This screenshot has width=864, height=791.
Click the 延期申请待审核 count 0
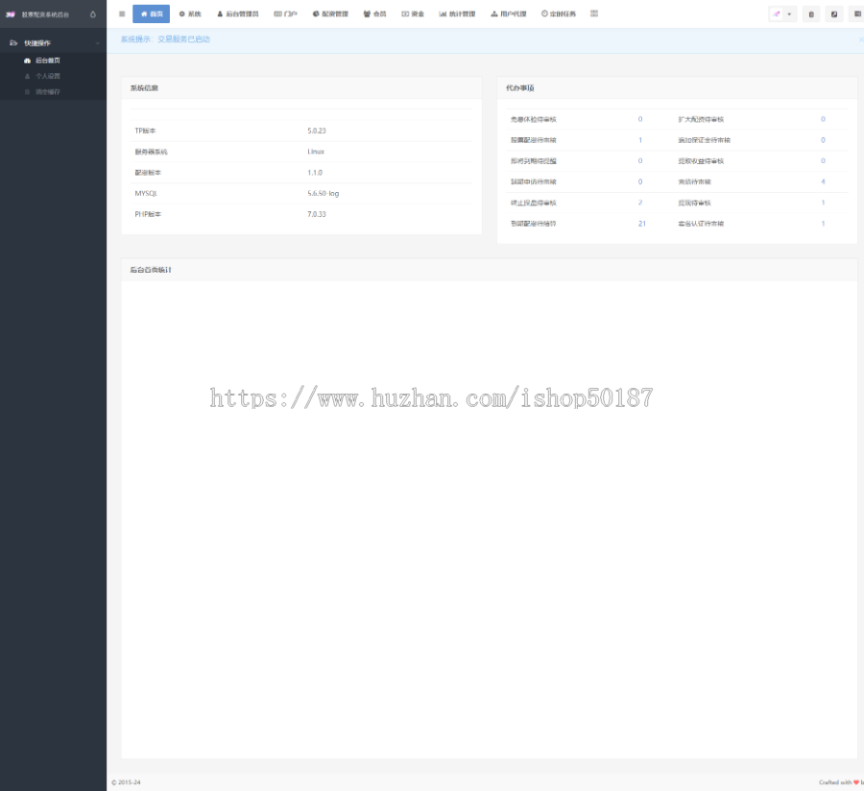point(640,181)
